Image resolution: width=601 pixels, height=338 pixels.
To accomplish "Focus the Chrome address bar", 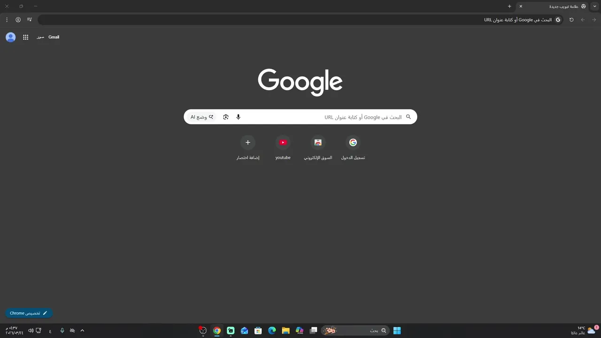I will click(300, 20).
